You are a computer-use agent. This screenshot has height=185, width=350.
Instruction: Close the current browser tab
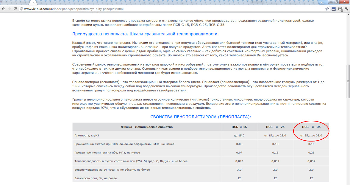point(34,3)
